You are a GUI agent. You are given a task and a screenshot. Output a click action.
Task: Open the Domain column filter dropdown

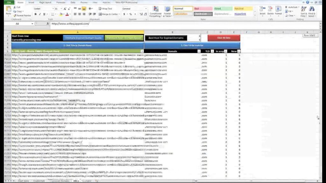[199, 51]
